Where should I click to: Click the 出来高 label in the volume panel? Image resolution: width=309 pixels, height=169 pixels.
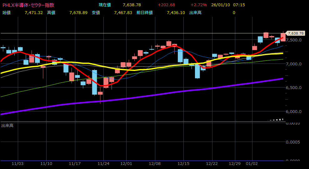7,125
